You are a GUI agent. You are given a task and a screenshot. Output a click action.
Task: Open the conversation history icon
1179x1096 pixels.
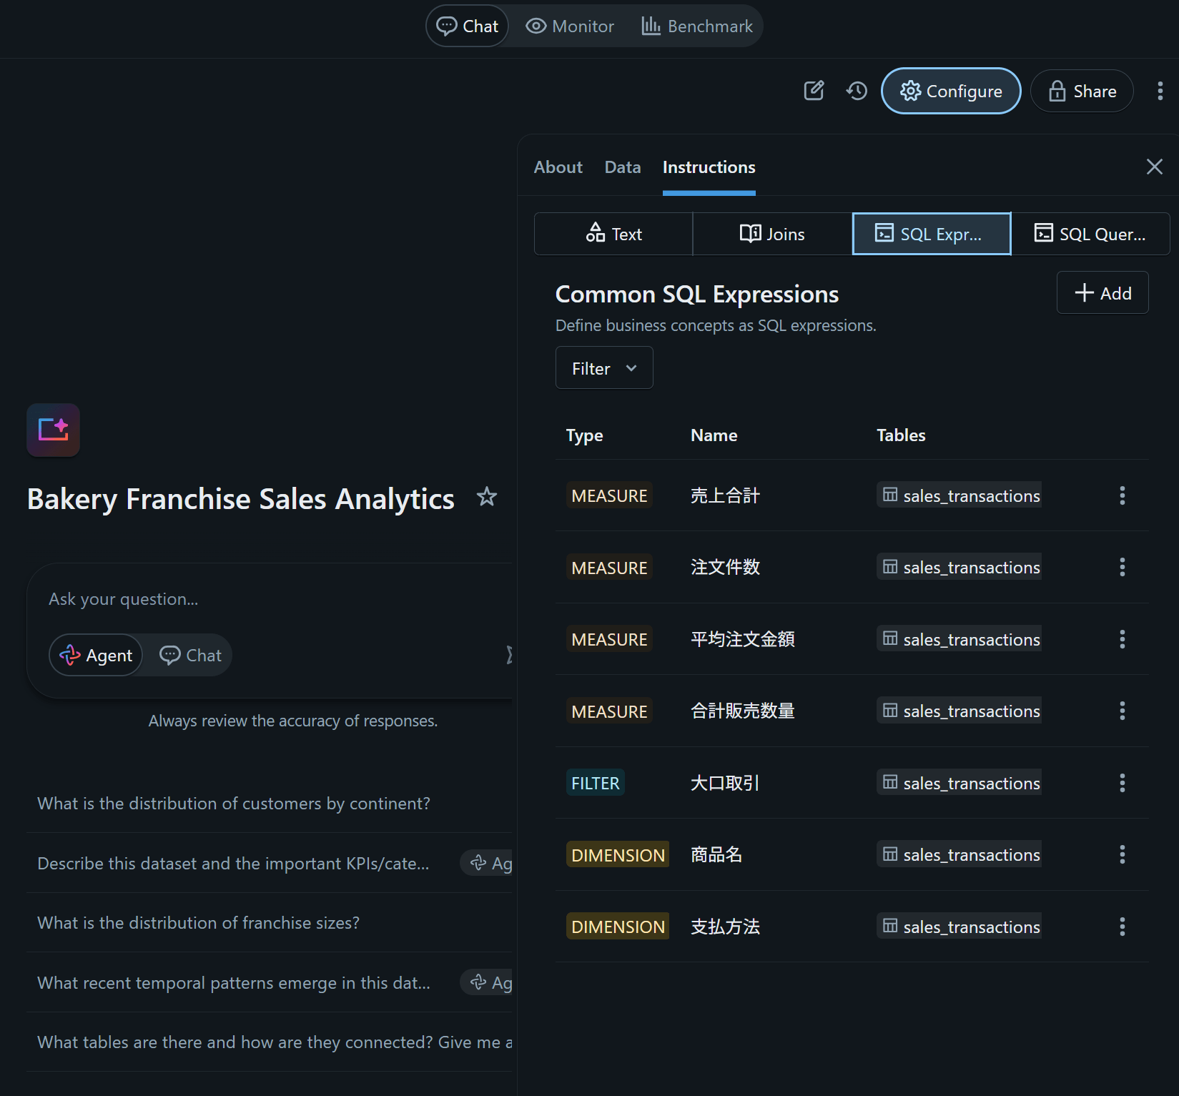coord(857,91)
